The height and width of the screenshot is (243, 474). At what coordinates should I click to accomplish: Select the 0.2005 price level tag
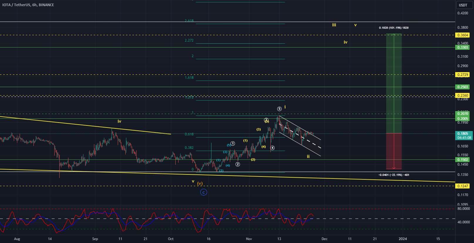[463, 118]
